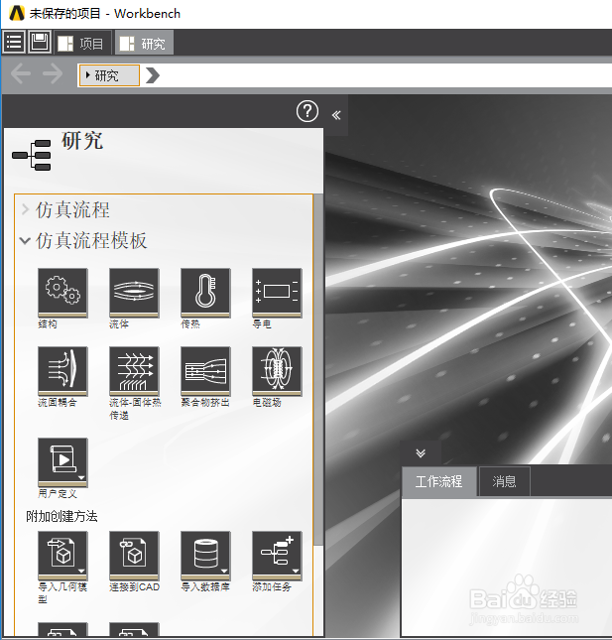Open the 研究 breadcrumb dropdown
Image resolution: width=612 pixels, height=640 pixels.
[109, 75]
